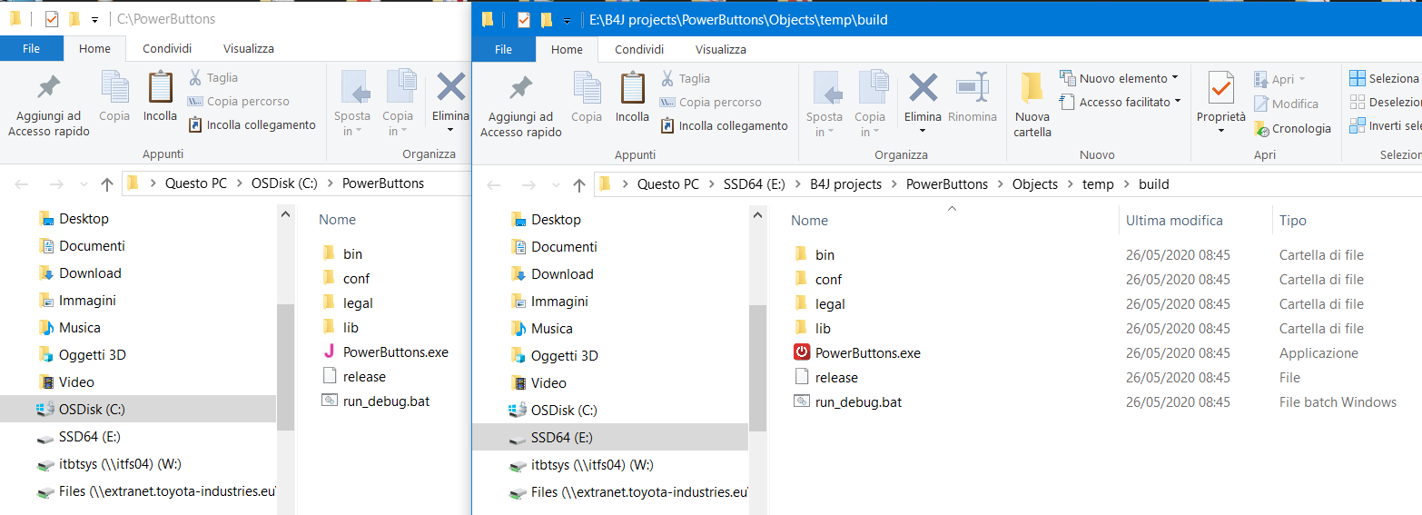Toggle the checkmark properties icon in C:\PowerButtons title bar

point(51,19)
